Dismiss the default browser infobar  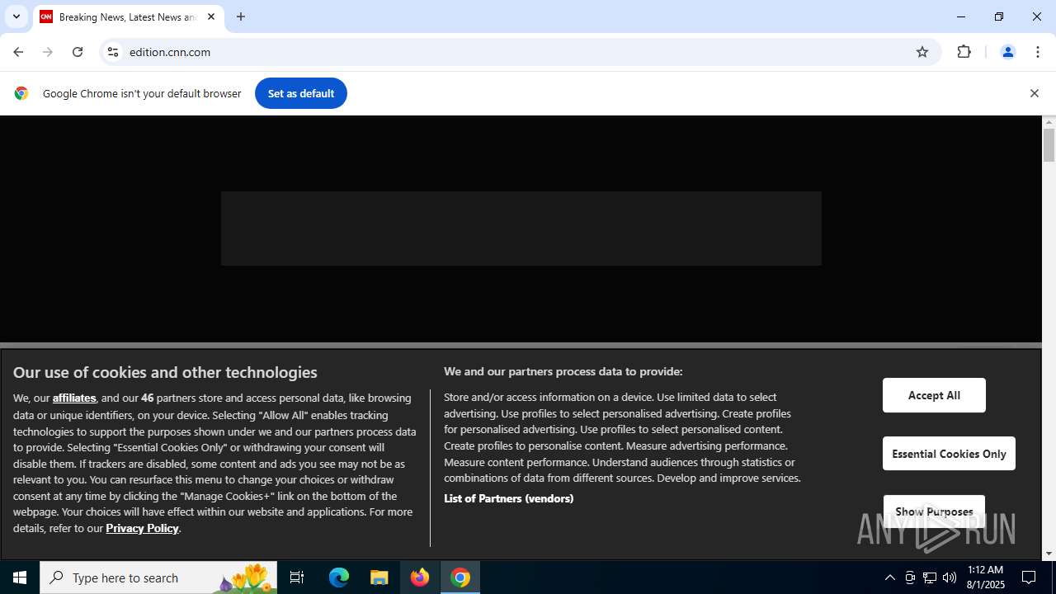pos(1034,93)
